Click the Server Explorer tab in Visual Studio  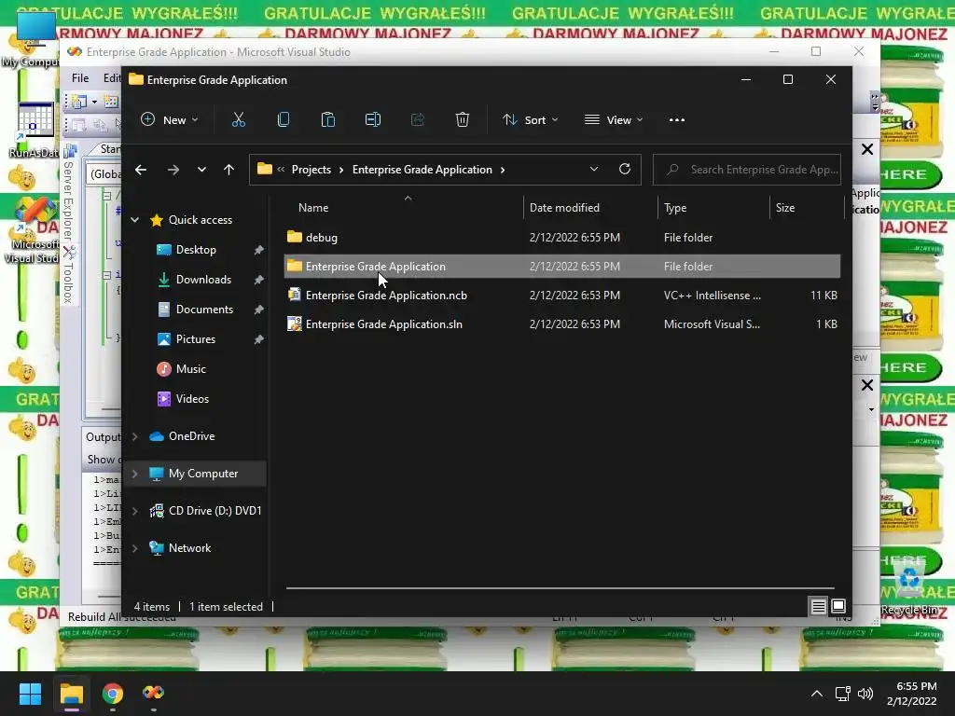(68, 194)
